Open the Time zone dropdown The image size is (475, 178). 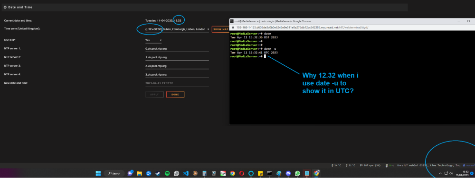click(x=177, y=29)
